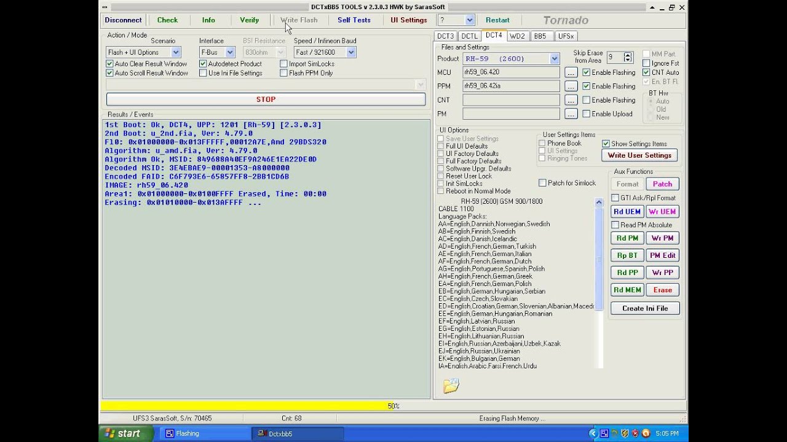
Task: Click the 50% flashing progress bar
Action: [393, 406]
